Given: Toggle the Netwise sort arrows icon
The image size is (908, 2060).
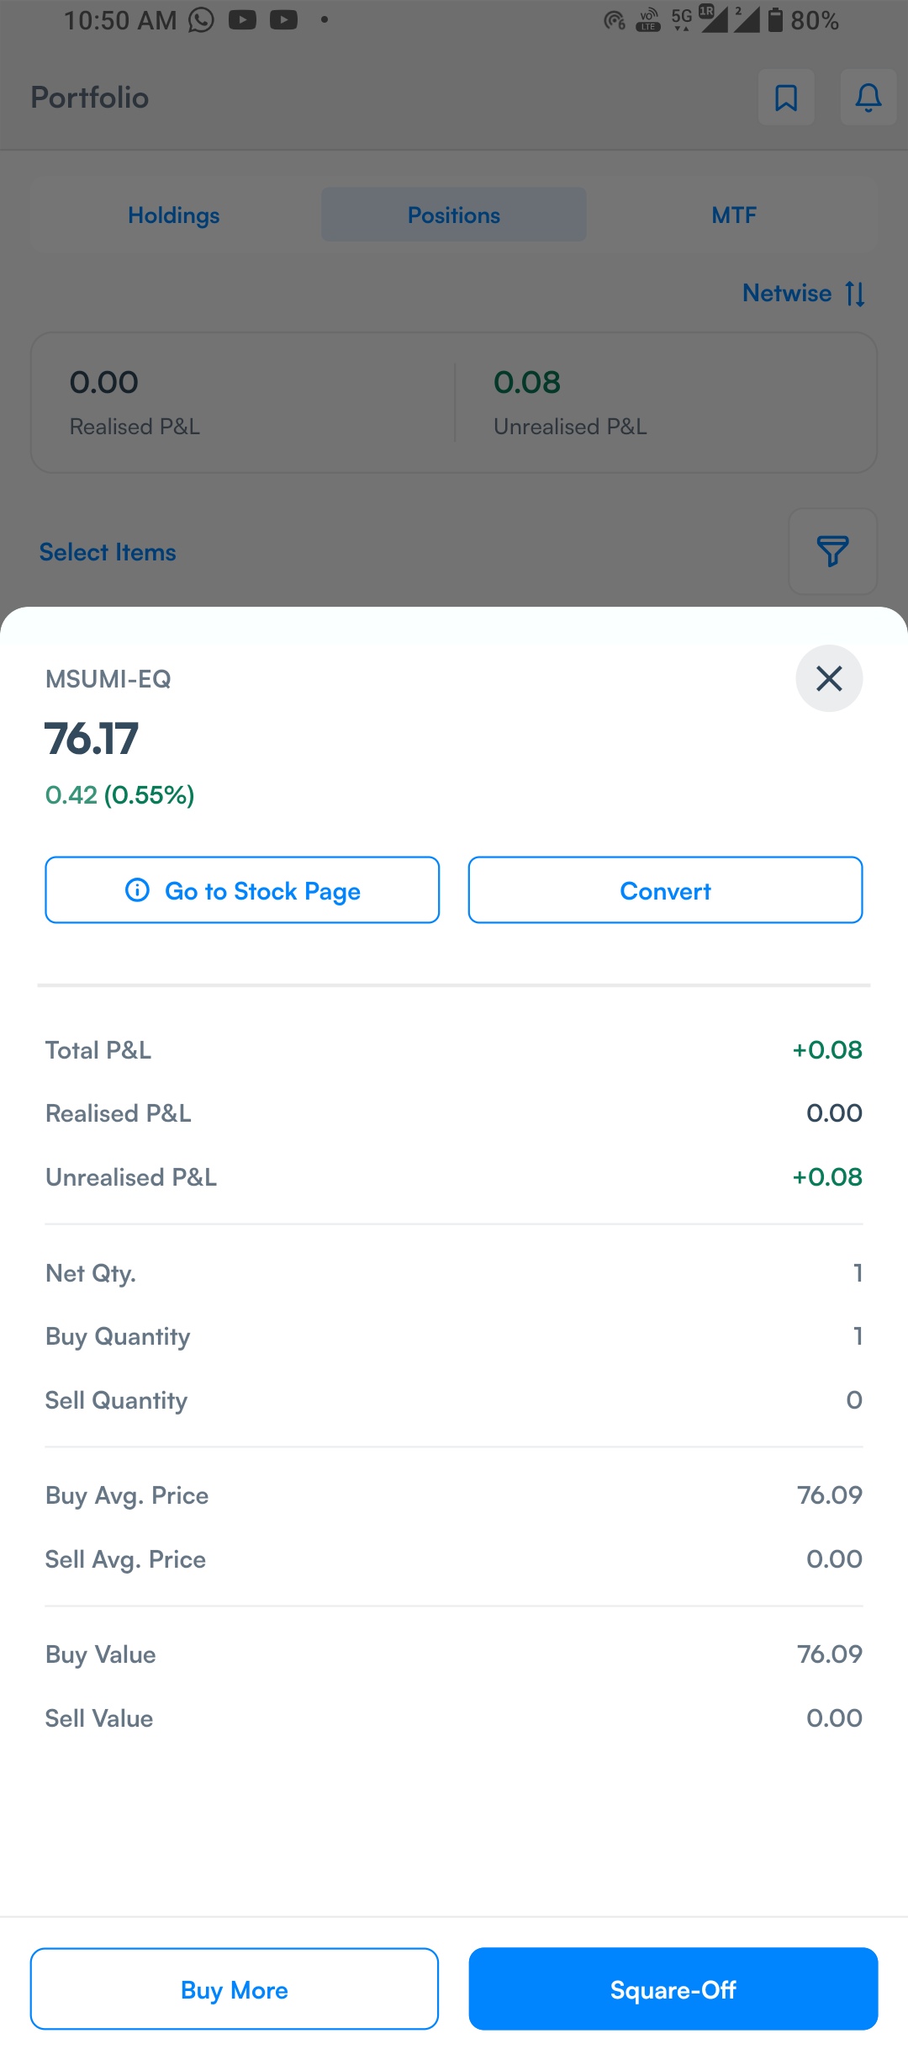Looking at the screenshot, I should [x=856, y=294].
